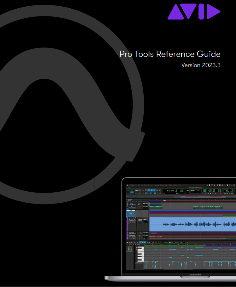Image resolution: width=236 pixels, height=287 pixels.
Task: Select the Chorus Lead track name
Action: coord(132,232)
